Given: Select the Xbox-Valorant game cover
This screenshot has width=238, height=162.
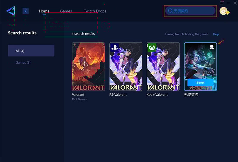Looking at the screenshot, I should [163, 67].
